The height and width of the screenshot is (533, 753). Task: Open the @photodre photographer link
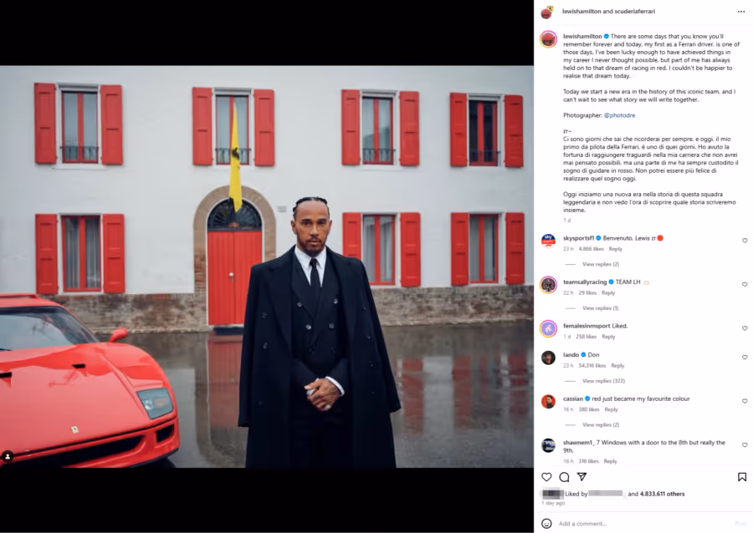(619, 115)
